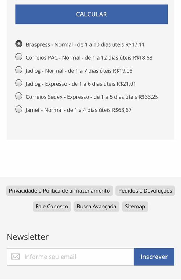Select the Braspress Normal shipping radio button

pos(19,44)
